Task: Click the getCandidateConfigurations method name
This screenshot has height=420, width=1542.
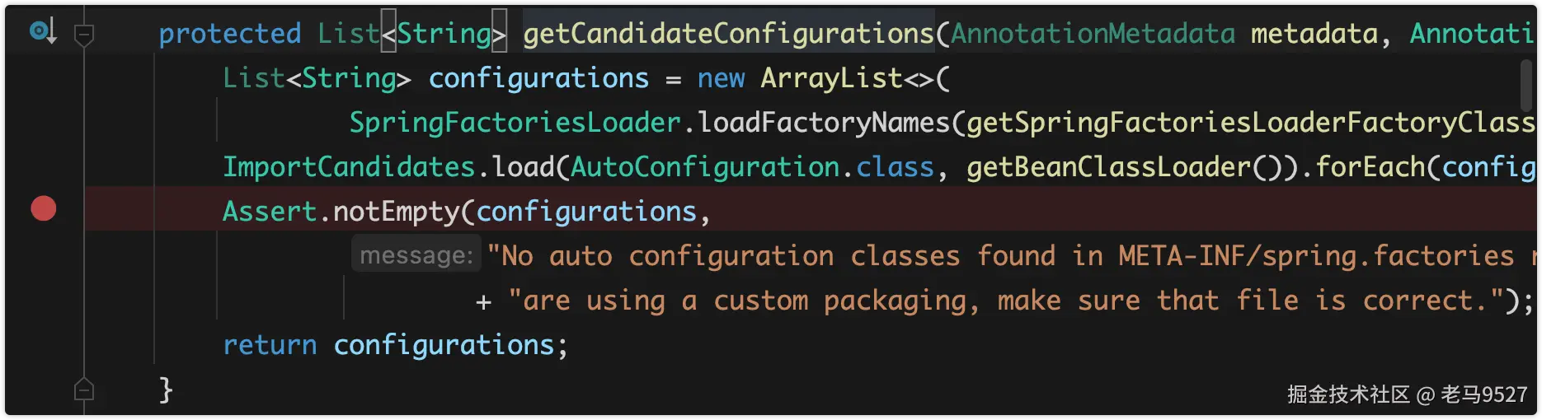Action: (x=728, y=34)
